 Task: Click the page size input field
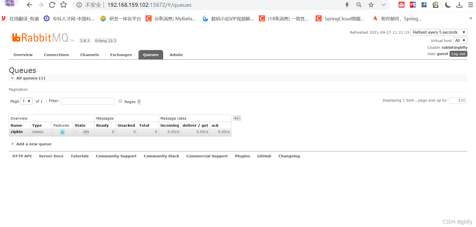pos(458,101)
